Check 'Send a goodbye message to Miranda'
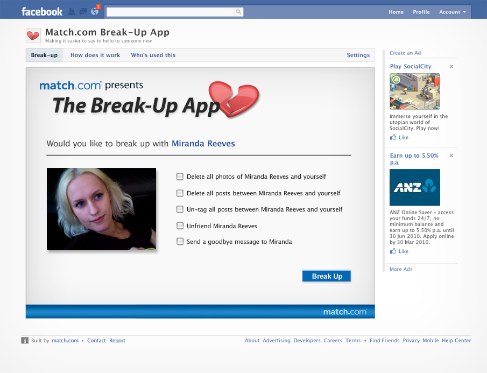The image size is (487, 373). point(180,241)
